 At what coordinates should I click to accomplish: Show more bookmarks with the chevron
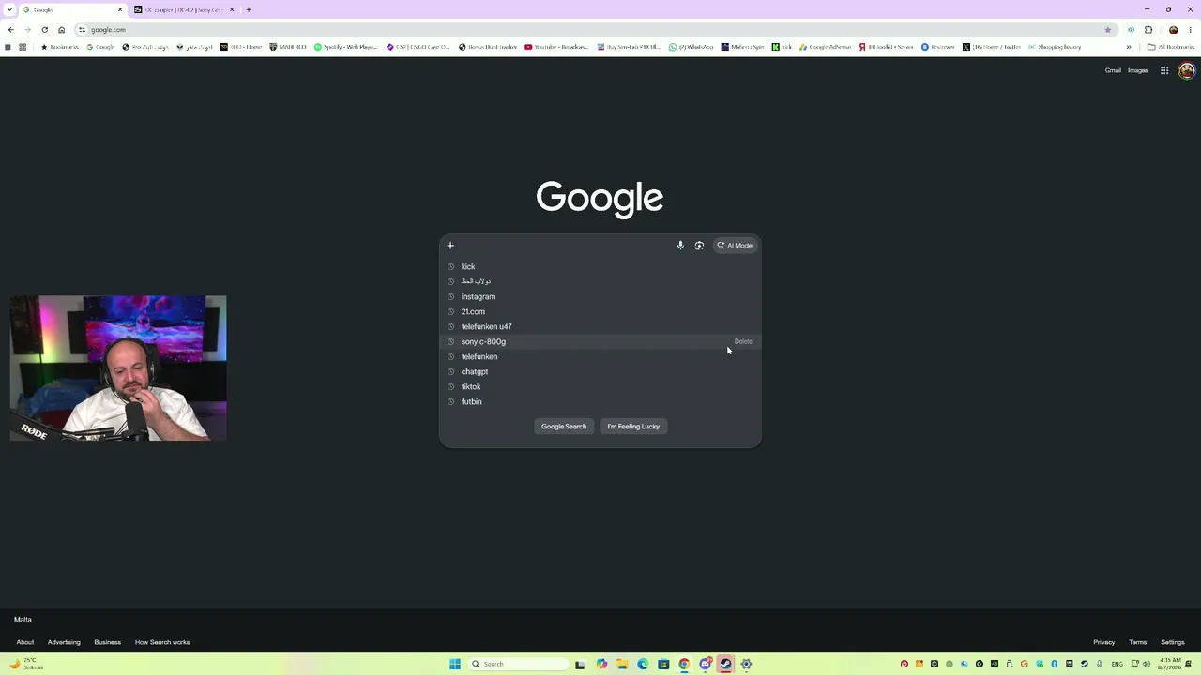coord(1129,47)
